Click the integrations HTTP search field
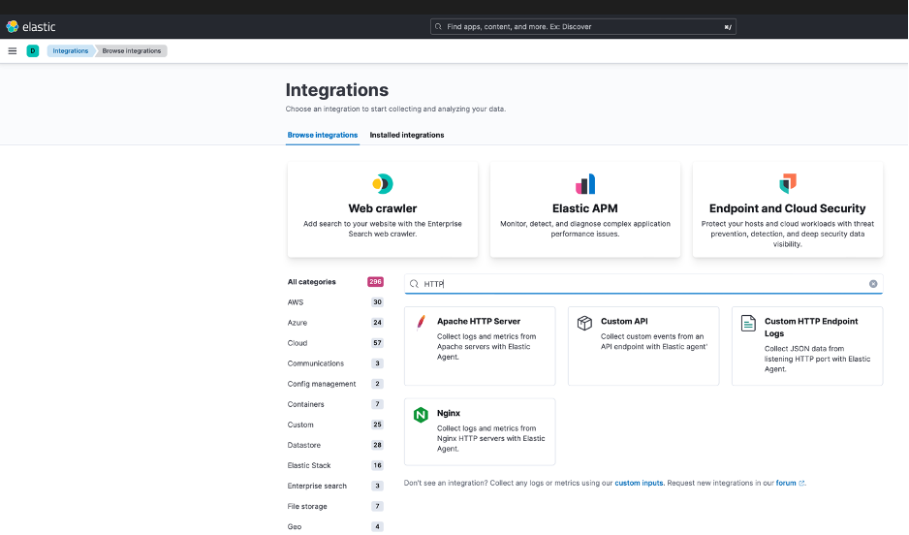909x535 pixels. (x=640, y=284)
